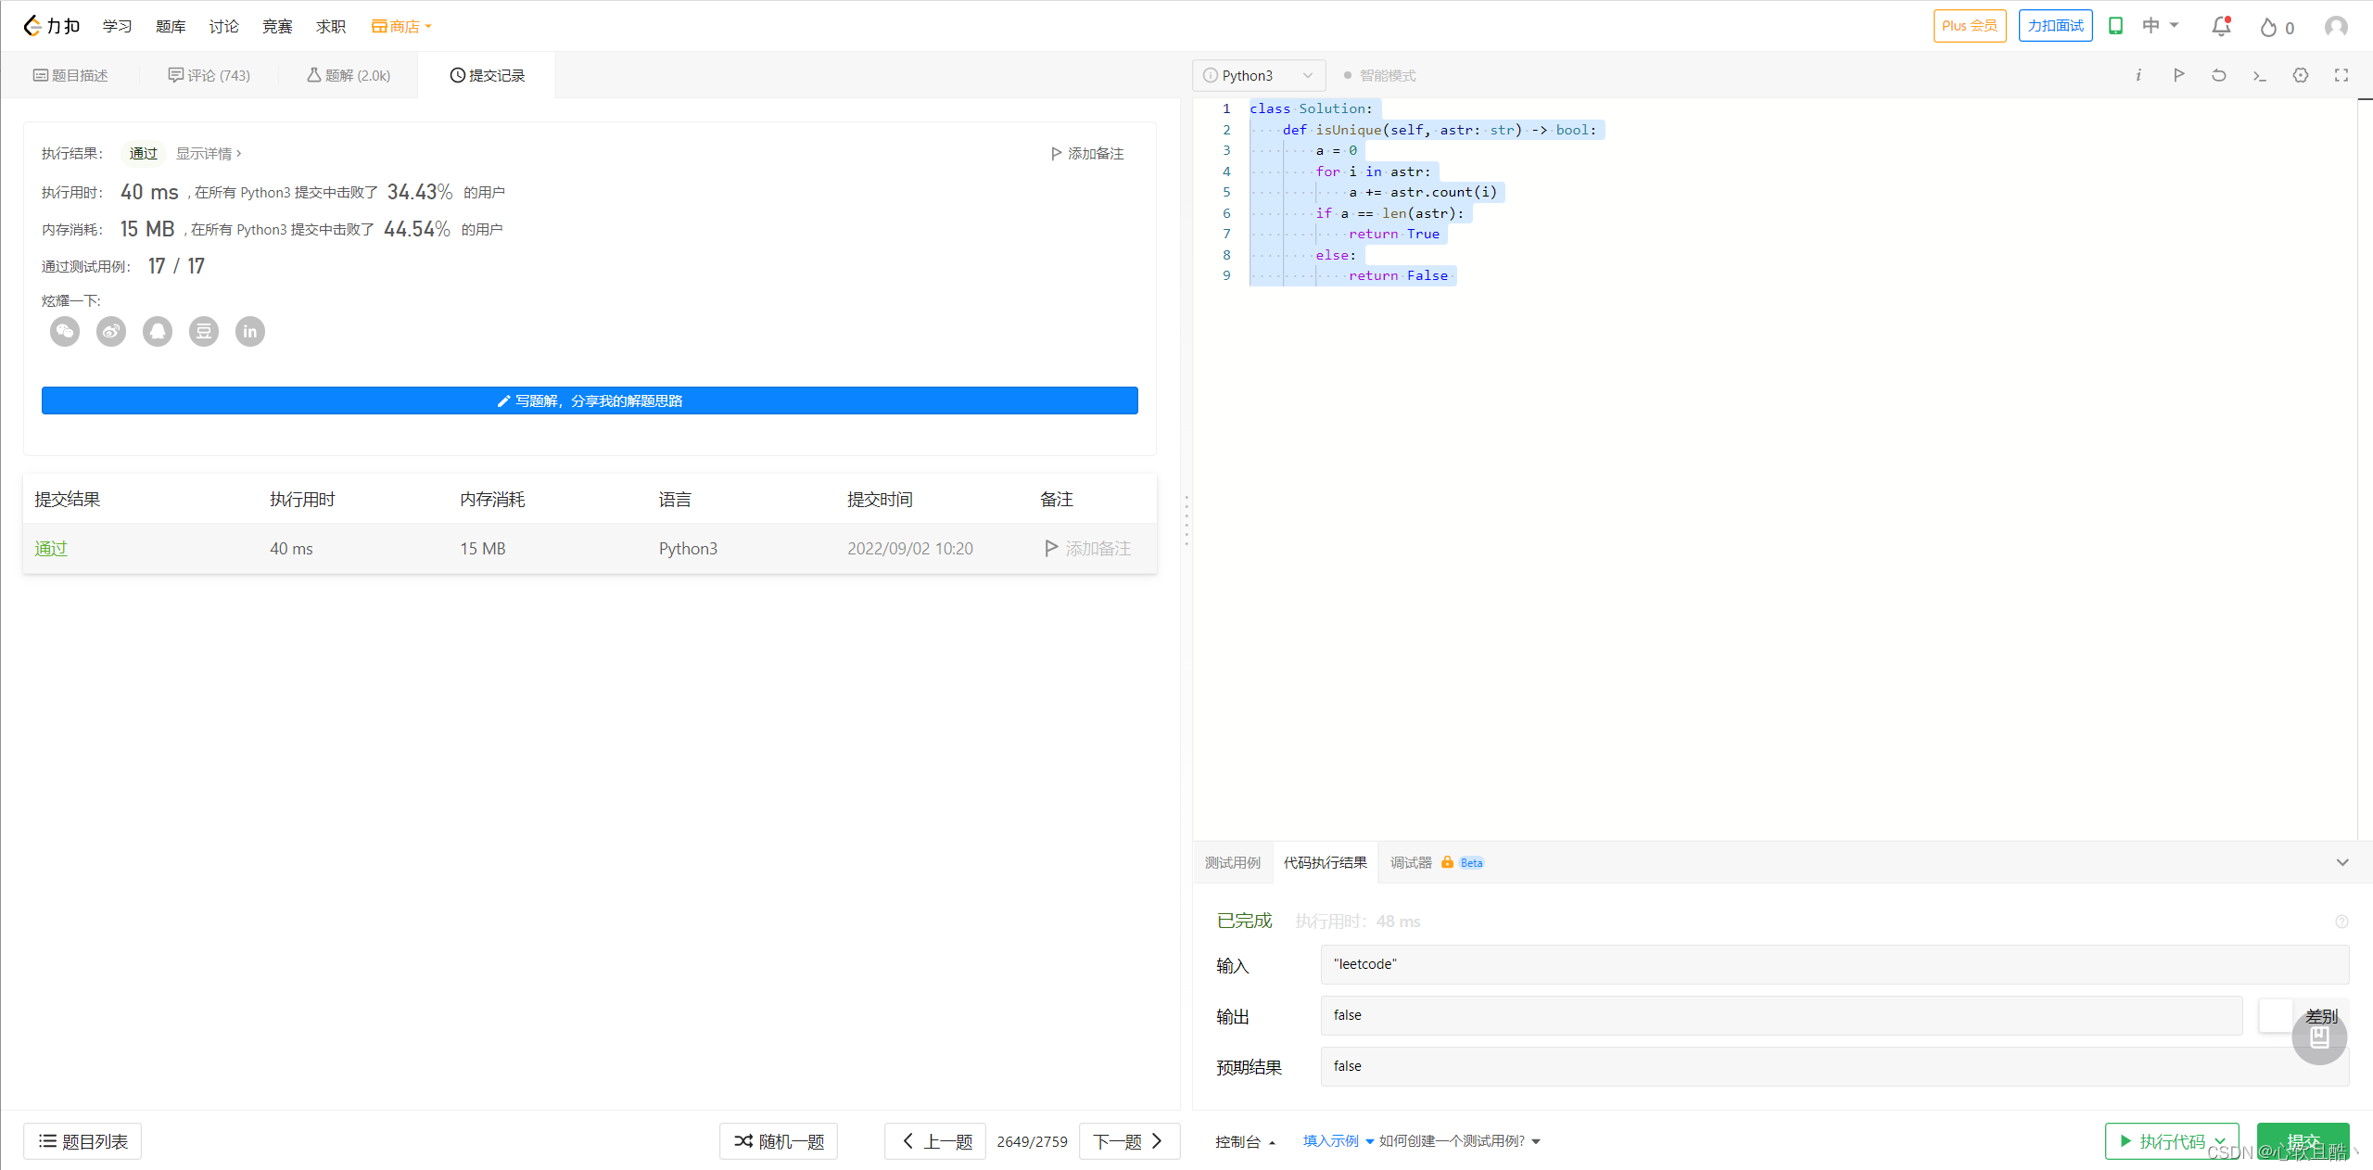Share the result to WeChat
The height and width of the screenshot is (1170, 2373).
(x=65, y=331)
